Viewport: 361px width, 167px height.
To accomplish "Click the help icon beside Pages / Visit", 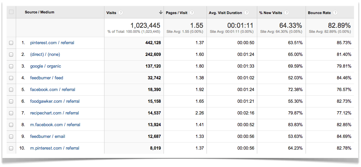I will pyautogui.click(x=192, y=13).
